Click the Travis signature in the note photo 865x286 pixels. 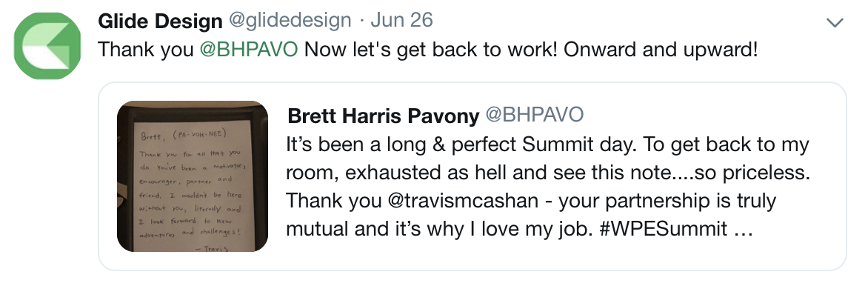point(212,247)
